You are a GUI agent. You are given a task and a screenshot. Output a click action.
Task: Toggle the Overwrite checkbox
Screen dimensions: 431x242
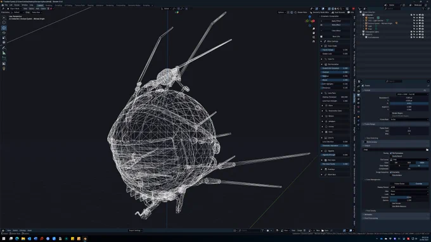[391, 172]
